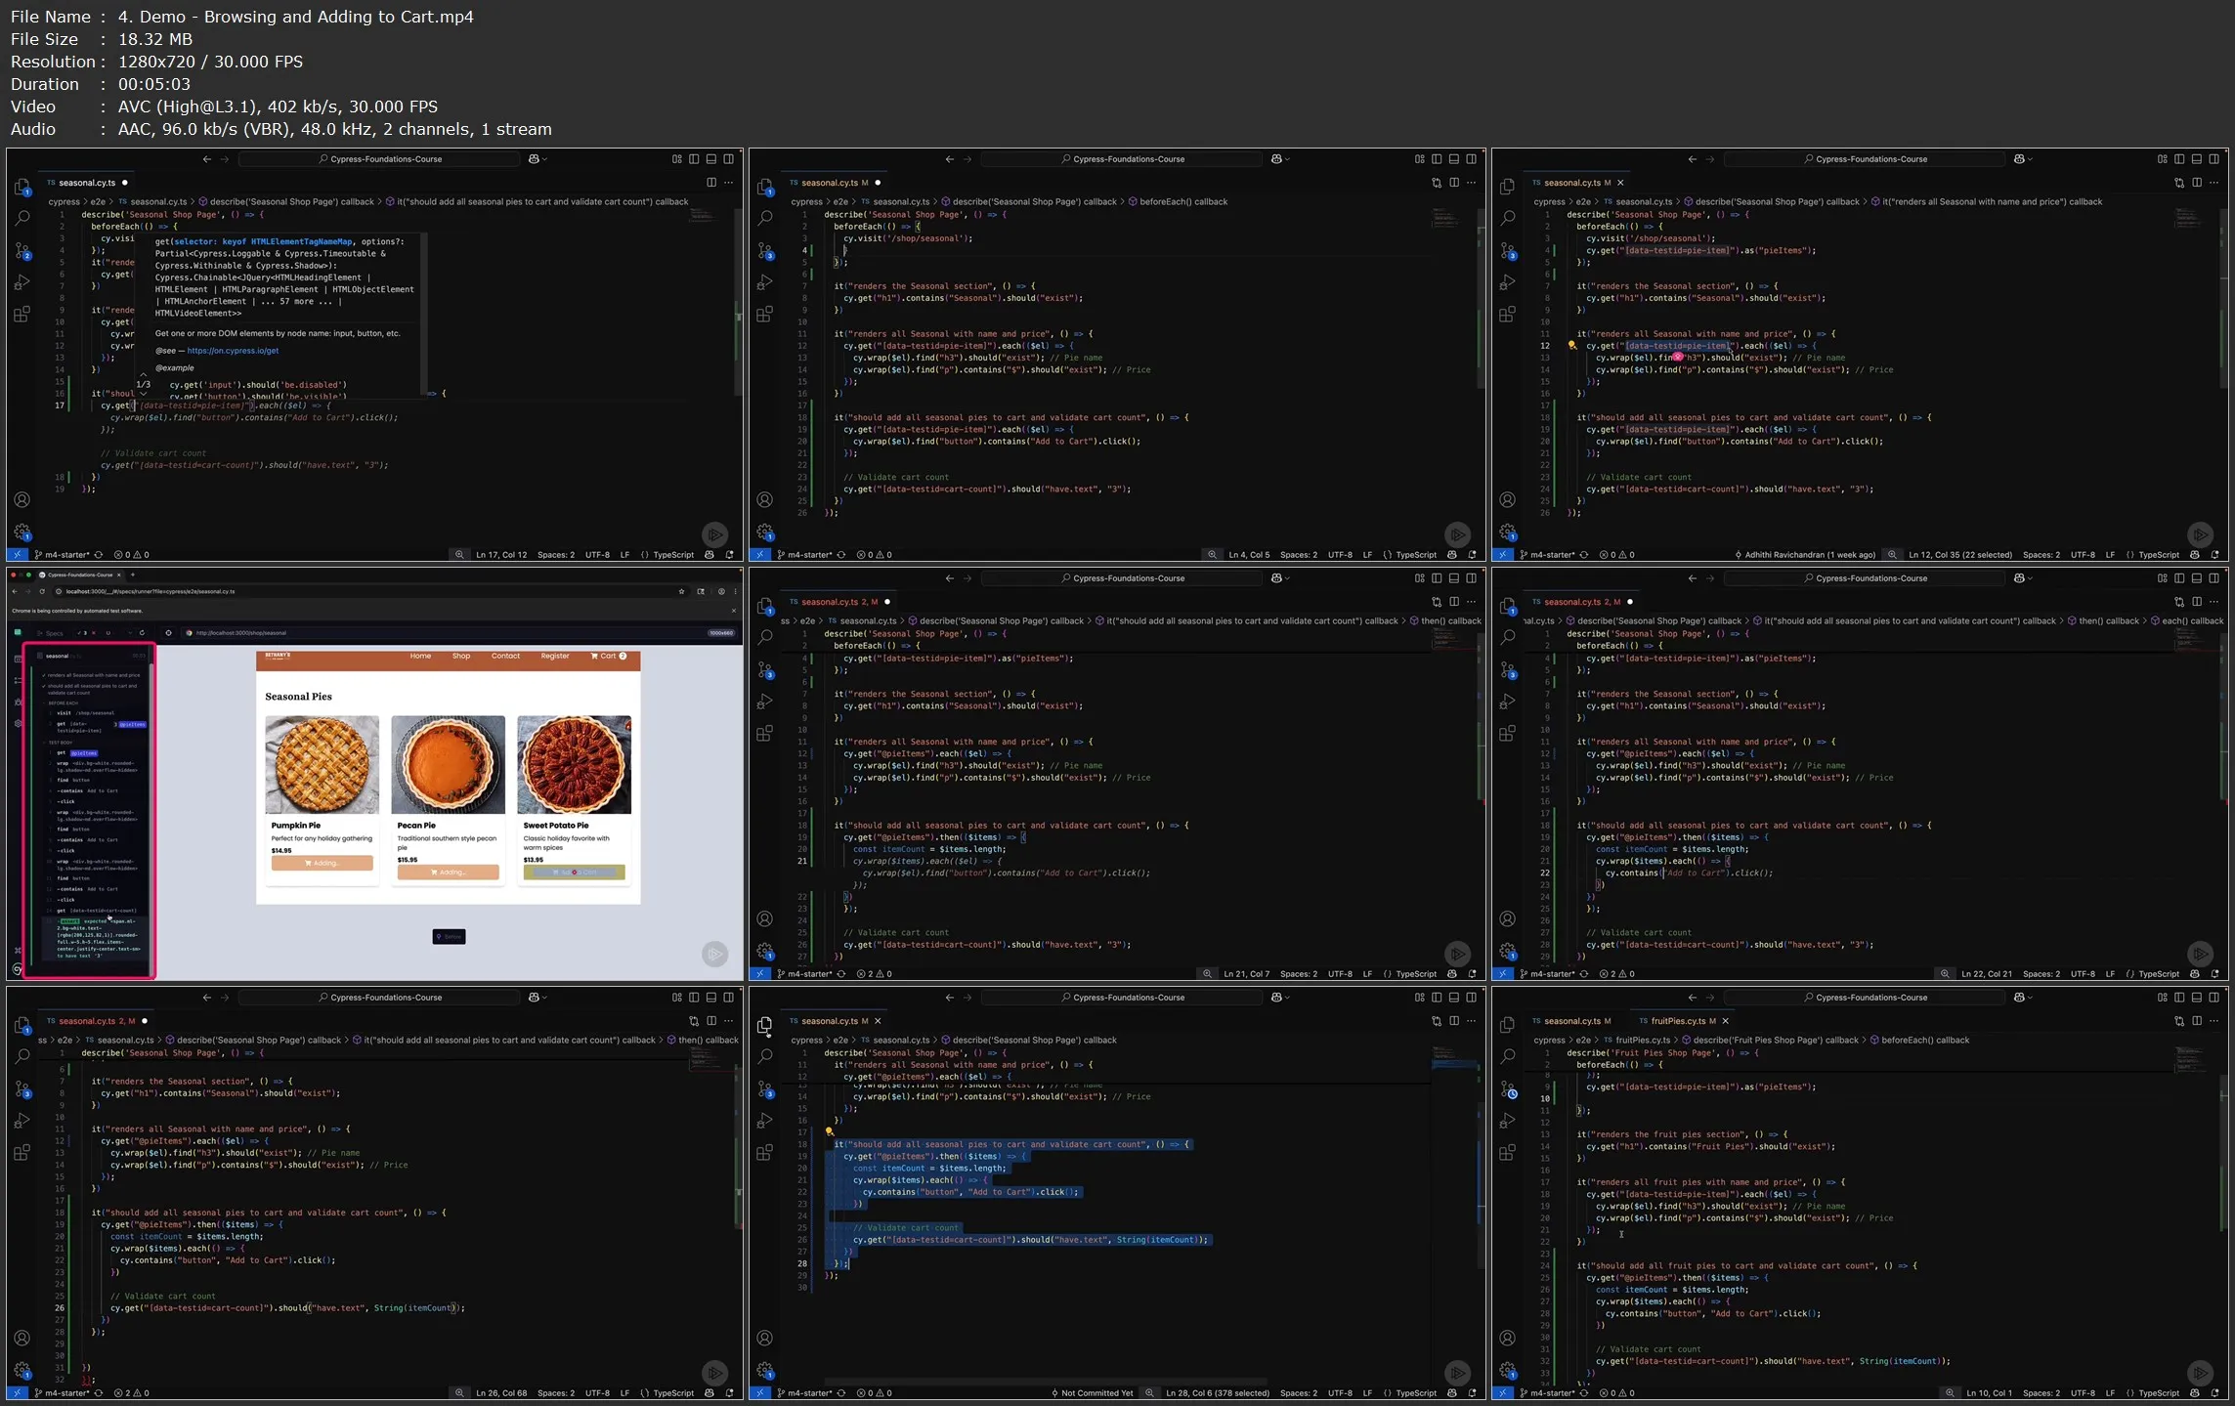The image size is (2235, 1406).
Task: Click Pumpkin Pie's Adding button
Action: 322,864
